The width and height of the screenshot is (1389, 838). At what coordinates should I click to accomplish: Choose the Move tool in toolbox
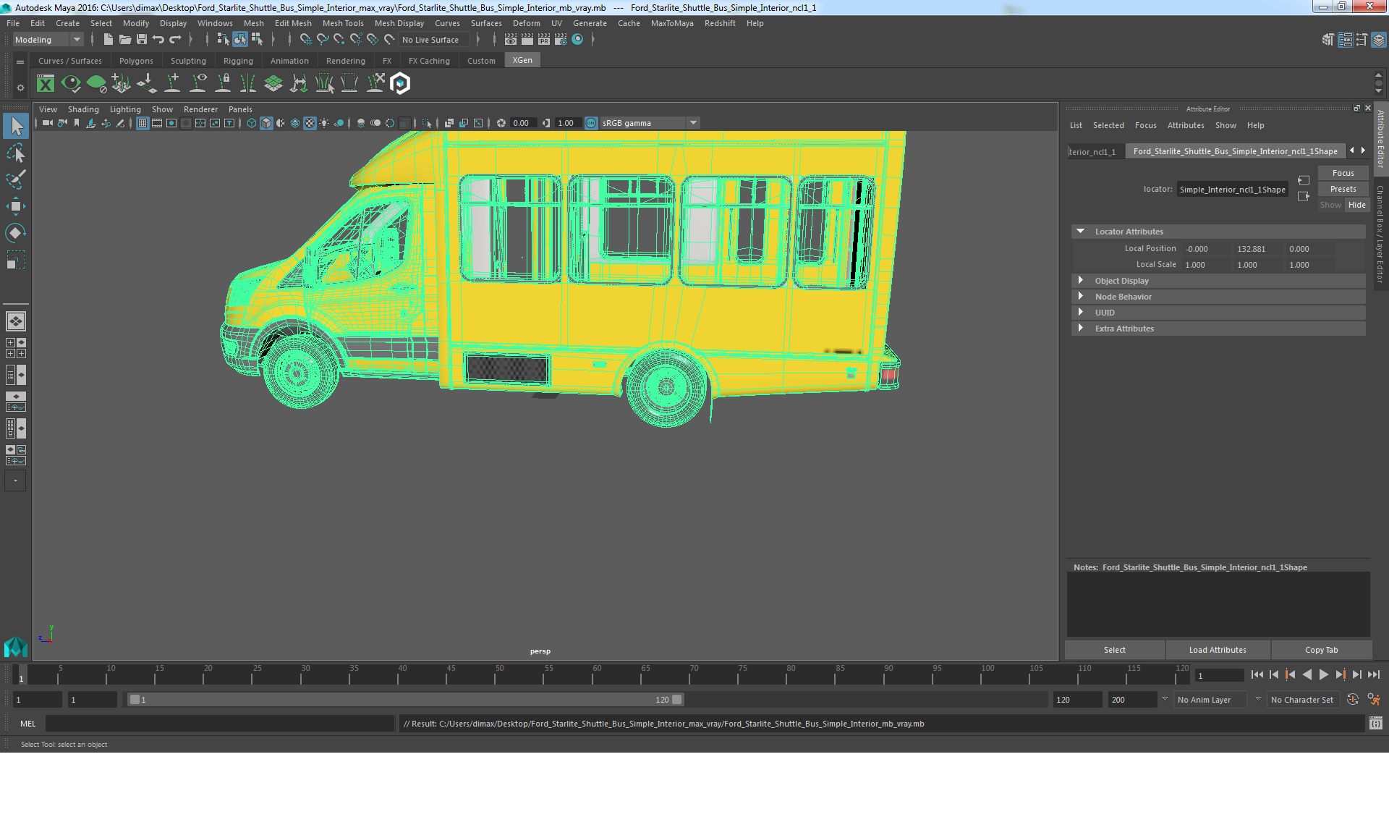point(16,206)
